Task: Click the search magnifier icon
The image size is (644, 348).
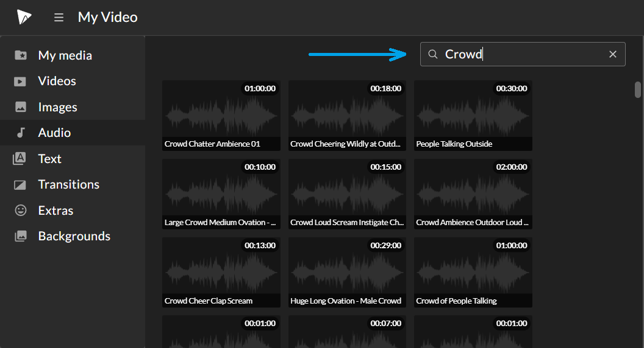Action: [433, 54]
